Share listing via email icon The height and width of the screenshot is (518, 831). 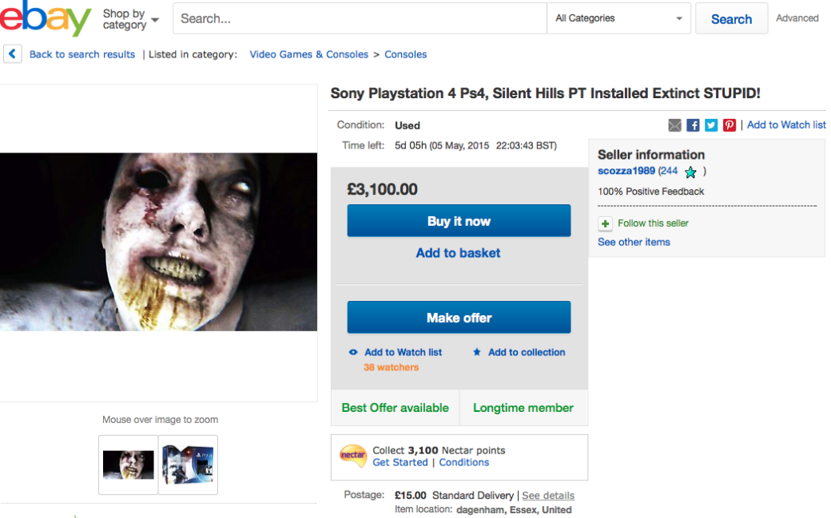(675, 125)
